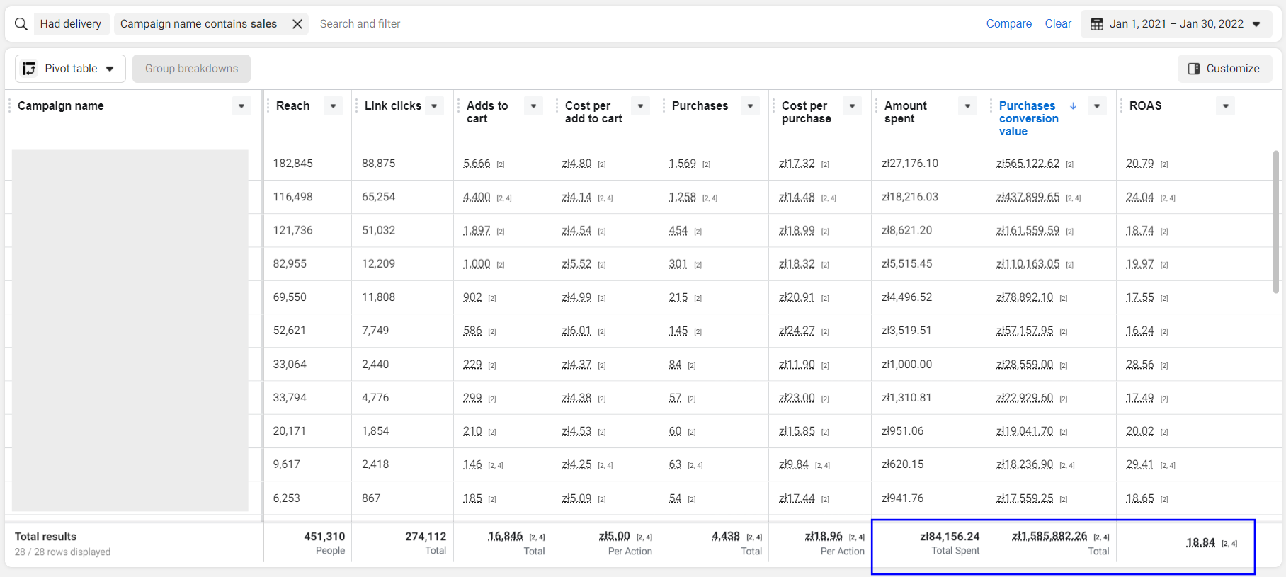Grab the Campaign name column drag handle
This screenshot has width=1286, height=577.
point(10,106)
